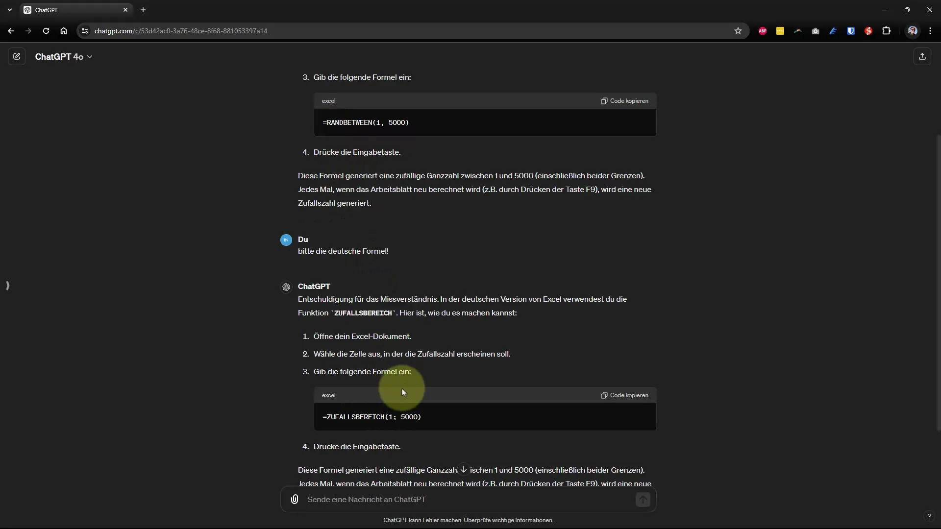Attach a file with the paperclip icon

coord(295,499)
